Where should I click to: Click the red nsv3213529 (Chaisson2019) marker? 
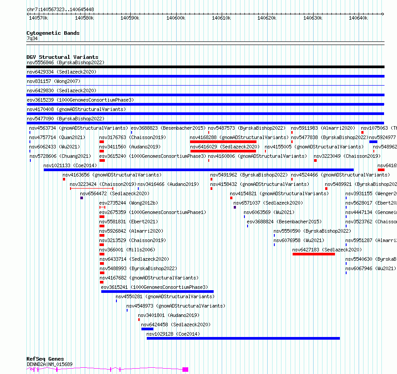tap(102, 245)
